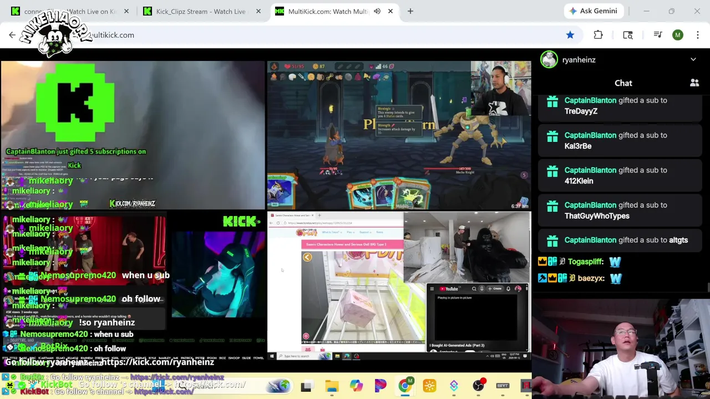Click the gift icon beside Kal3rBe message
710x399 pixels.
(552, 136)
